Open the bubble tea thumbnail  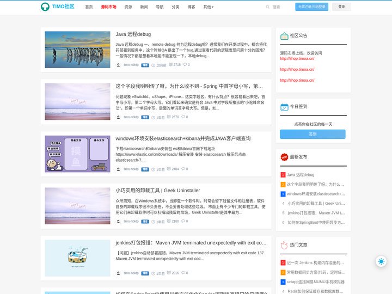pyautogui.click(x=77, y=258)
